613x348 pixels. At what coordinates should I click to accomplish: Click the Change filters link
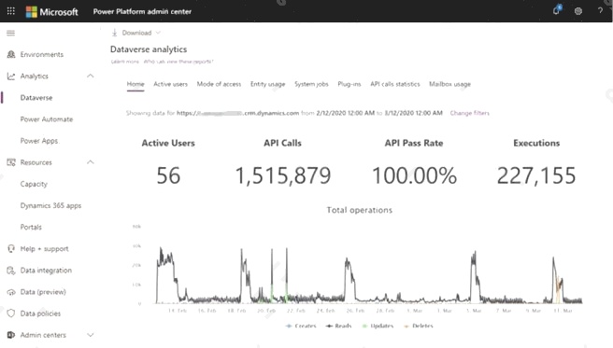click(469, 113)
